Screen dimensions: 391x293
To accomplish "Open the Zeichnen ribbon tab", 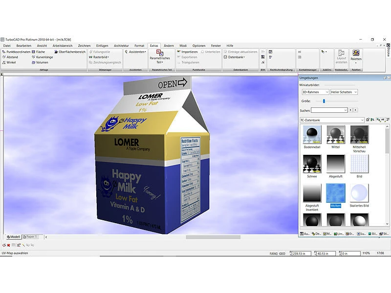I will [x=84, y=45].
